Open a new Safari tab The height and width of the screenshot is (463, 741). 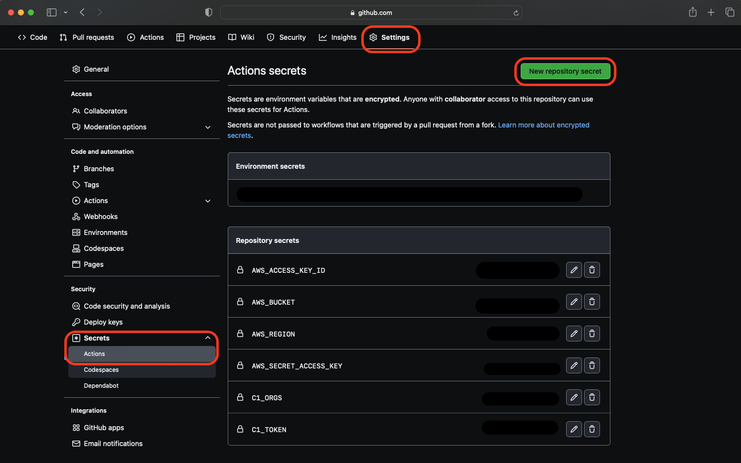[711, 12]
